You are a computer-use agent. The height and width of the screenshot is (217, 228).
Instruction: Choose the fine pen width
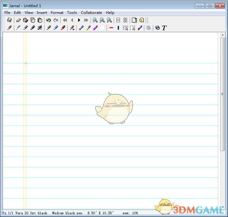tap(18, 28)
